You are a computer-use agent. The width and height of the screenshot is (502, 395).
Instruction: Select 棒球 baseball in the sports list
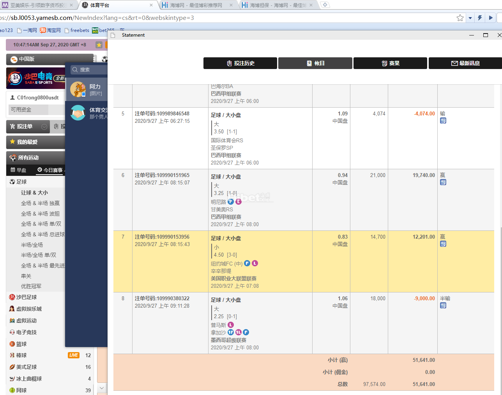pyautogui.click(x=21, y=355)
